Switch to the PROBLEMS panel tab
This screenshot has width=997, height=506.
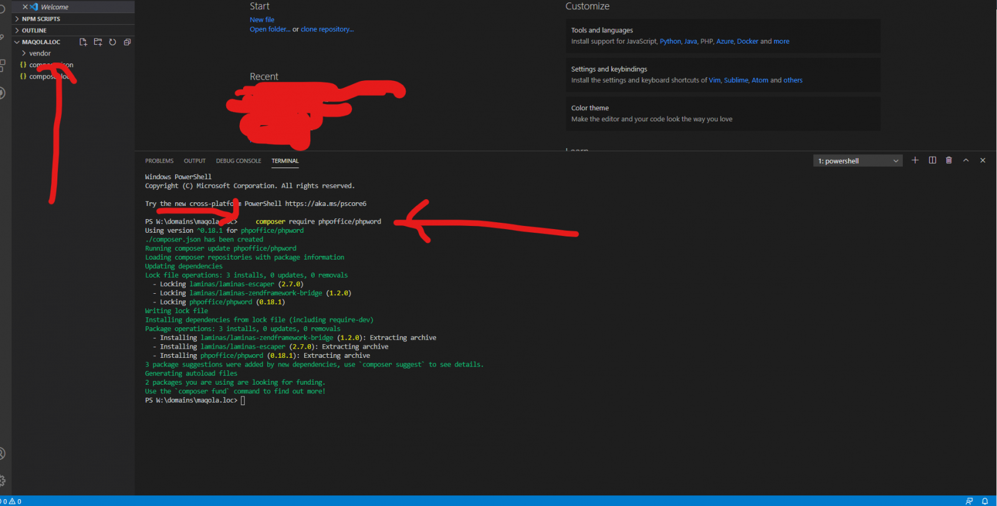(x=160, y=161)
